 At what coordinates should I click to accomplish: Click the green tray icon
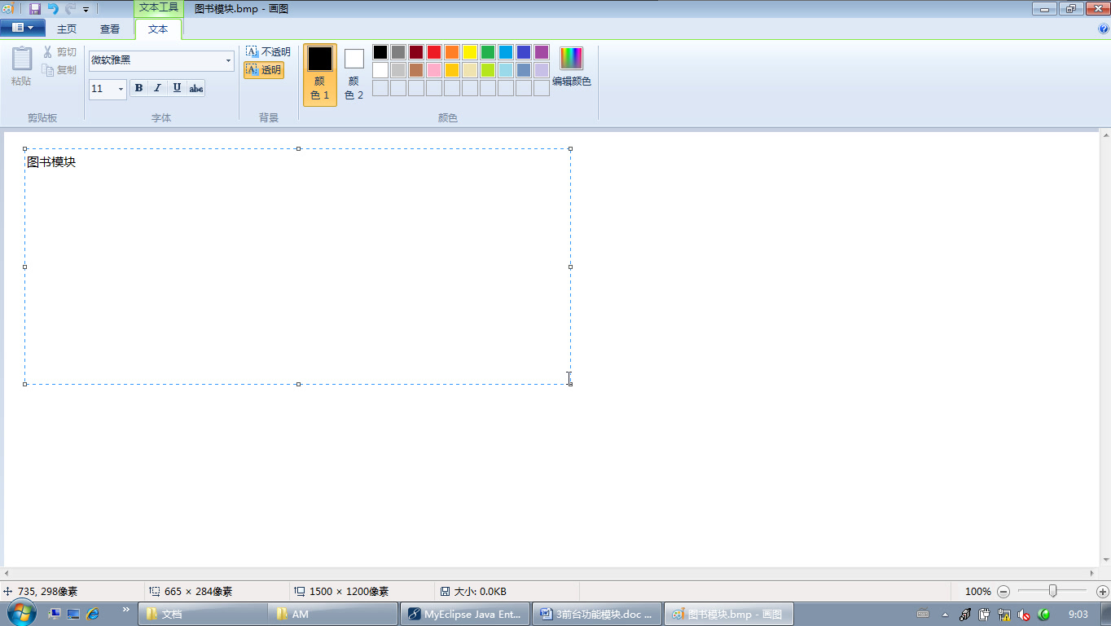(x=1043, y=615)
